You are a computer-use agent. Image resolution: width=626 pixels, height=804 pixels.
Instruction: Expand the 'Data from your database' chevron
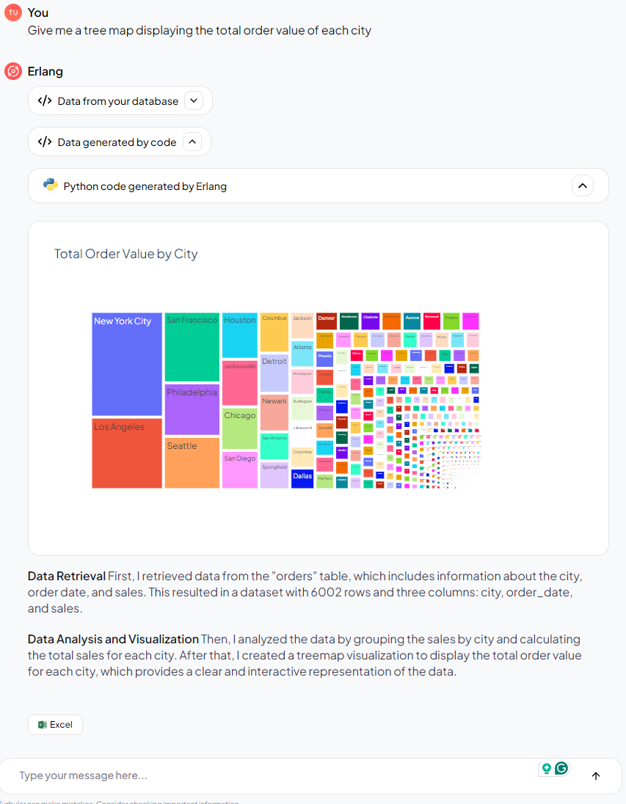pos(193,101)
